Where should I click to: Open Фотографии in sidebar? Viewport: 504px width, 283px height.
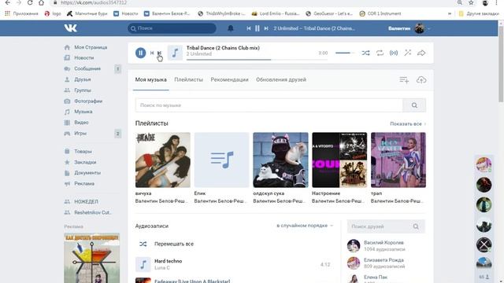tap(88, 101)
